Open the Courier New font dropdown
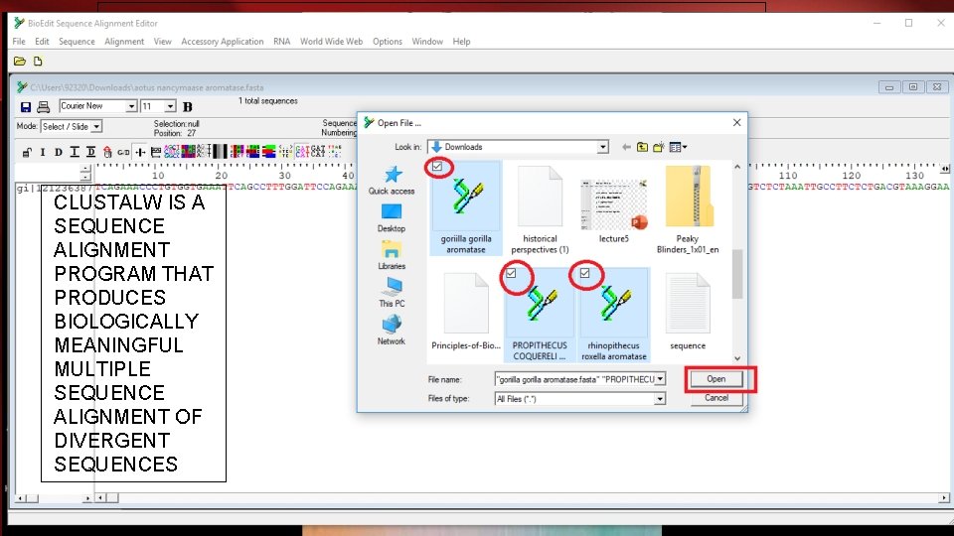 (131, 106)
